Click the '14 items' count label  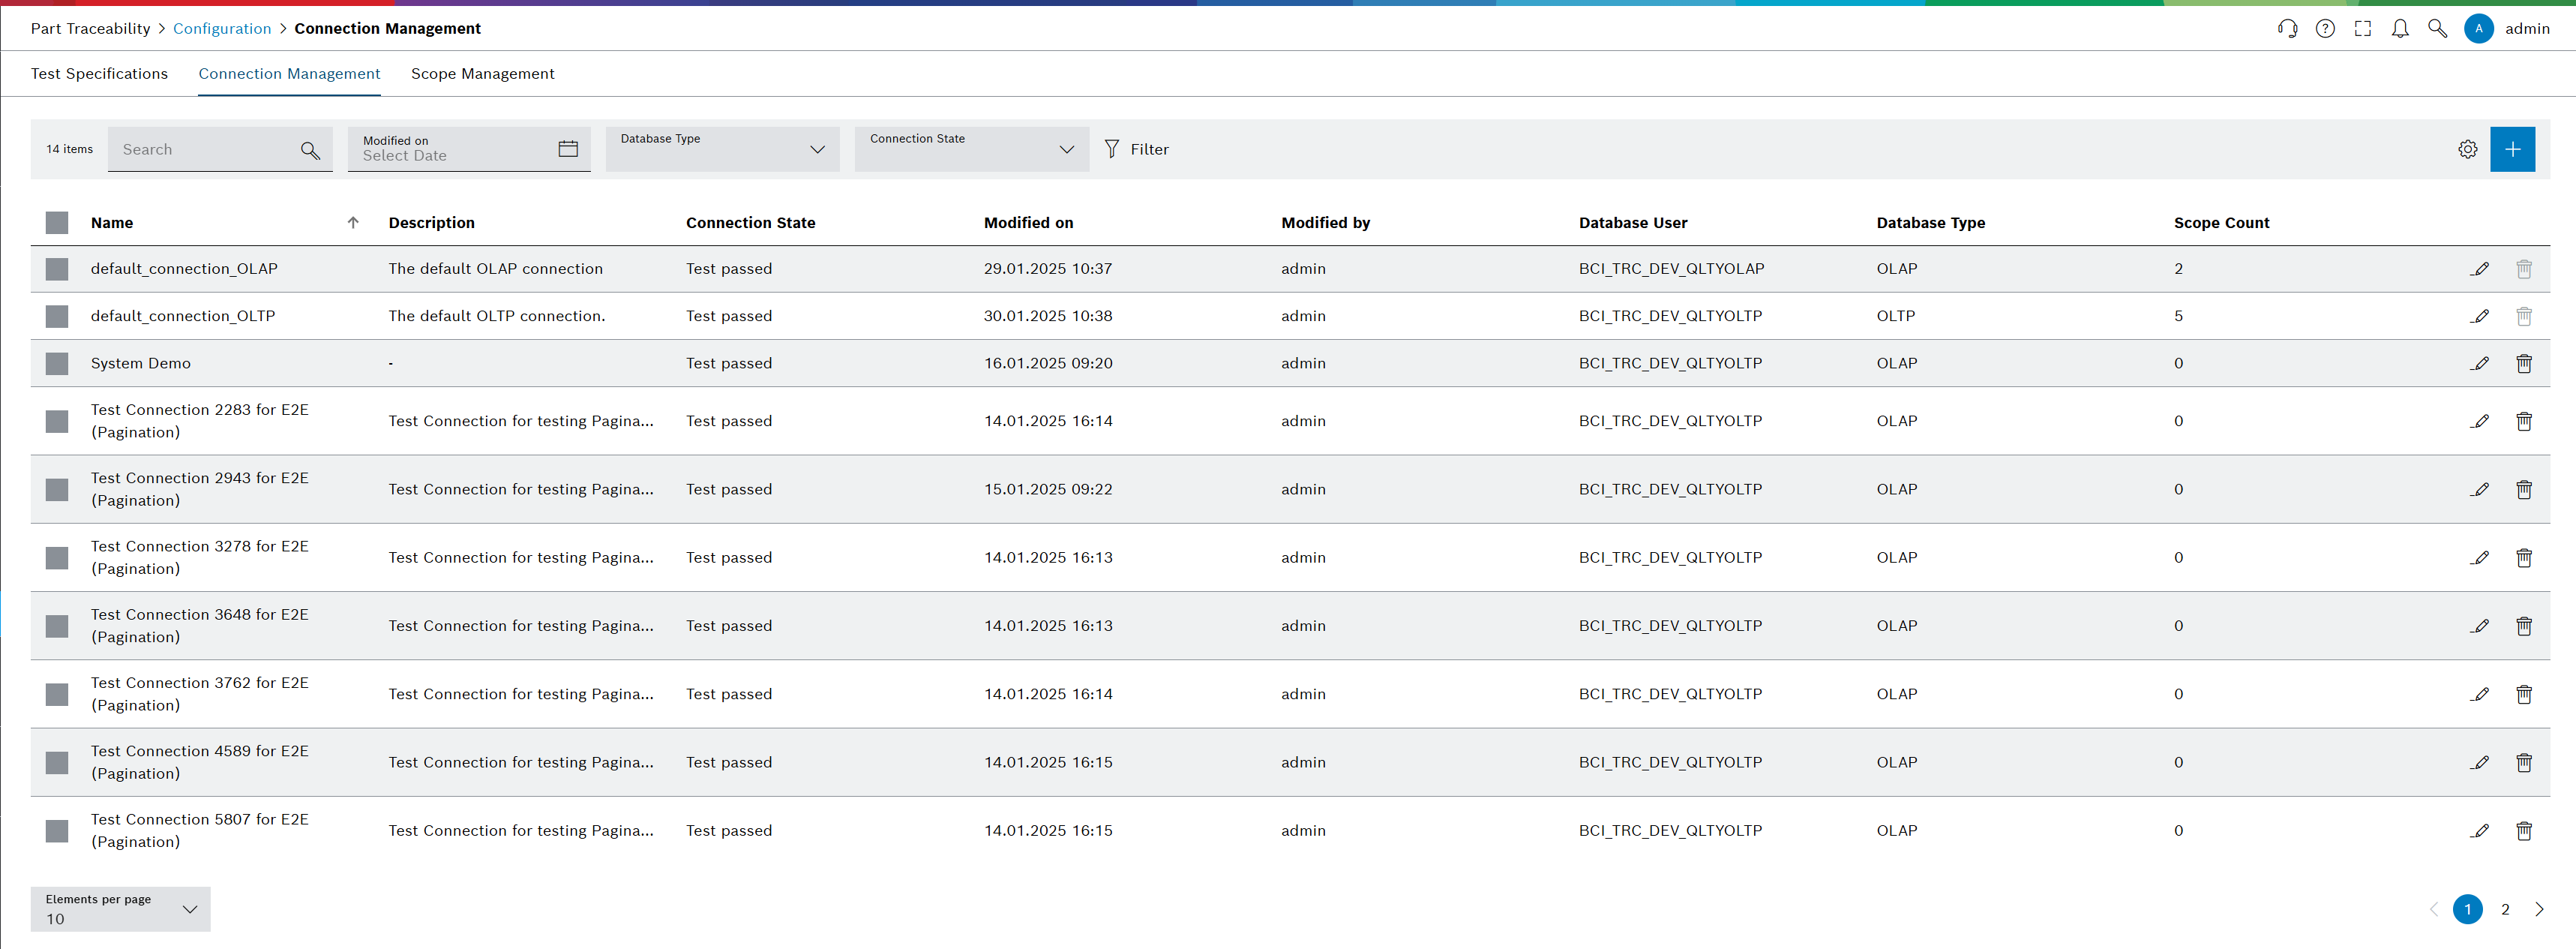[x=69, y=149]
